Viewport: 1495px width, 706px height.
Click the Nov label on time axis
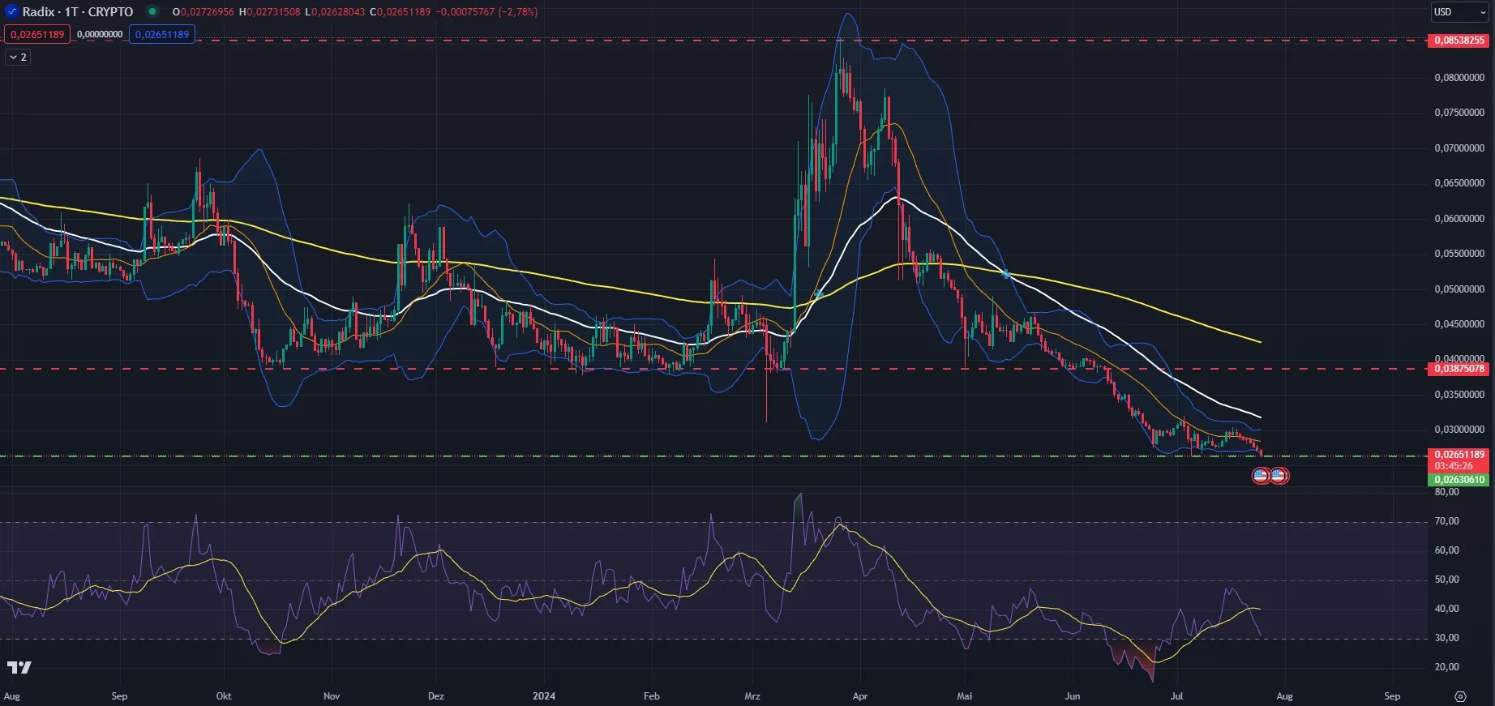click(x=332, y=696)
